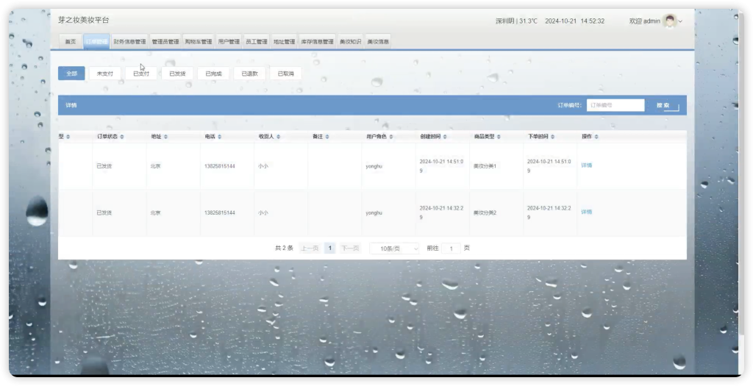Click 详情 button in blue toolbar
The image size is (753, 386).
pyautogui.click(x=71, y=105)
